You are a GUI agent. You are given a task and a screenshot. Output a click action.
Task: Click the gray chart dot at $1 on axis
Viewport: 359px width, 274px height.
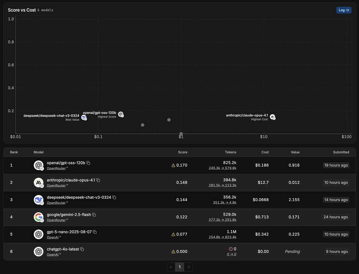click(x=181, y=134)
